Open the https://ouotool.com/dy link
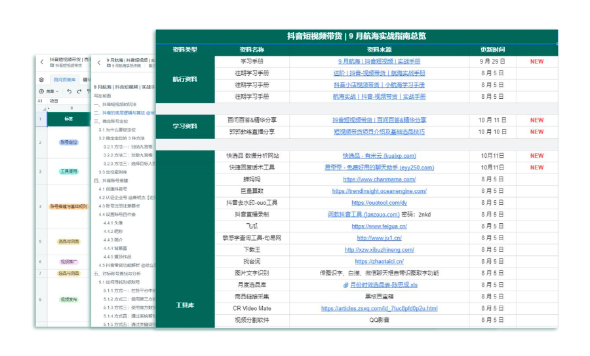 point(380,203)
